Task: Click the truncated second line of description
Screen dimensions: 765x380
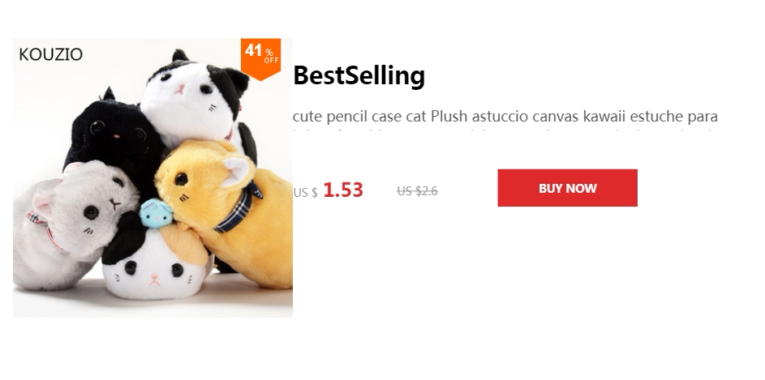Action: pos(505,130)
